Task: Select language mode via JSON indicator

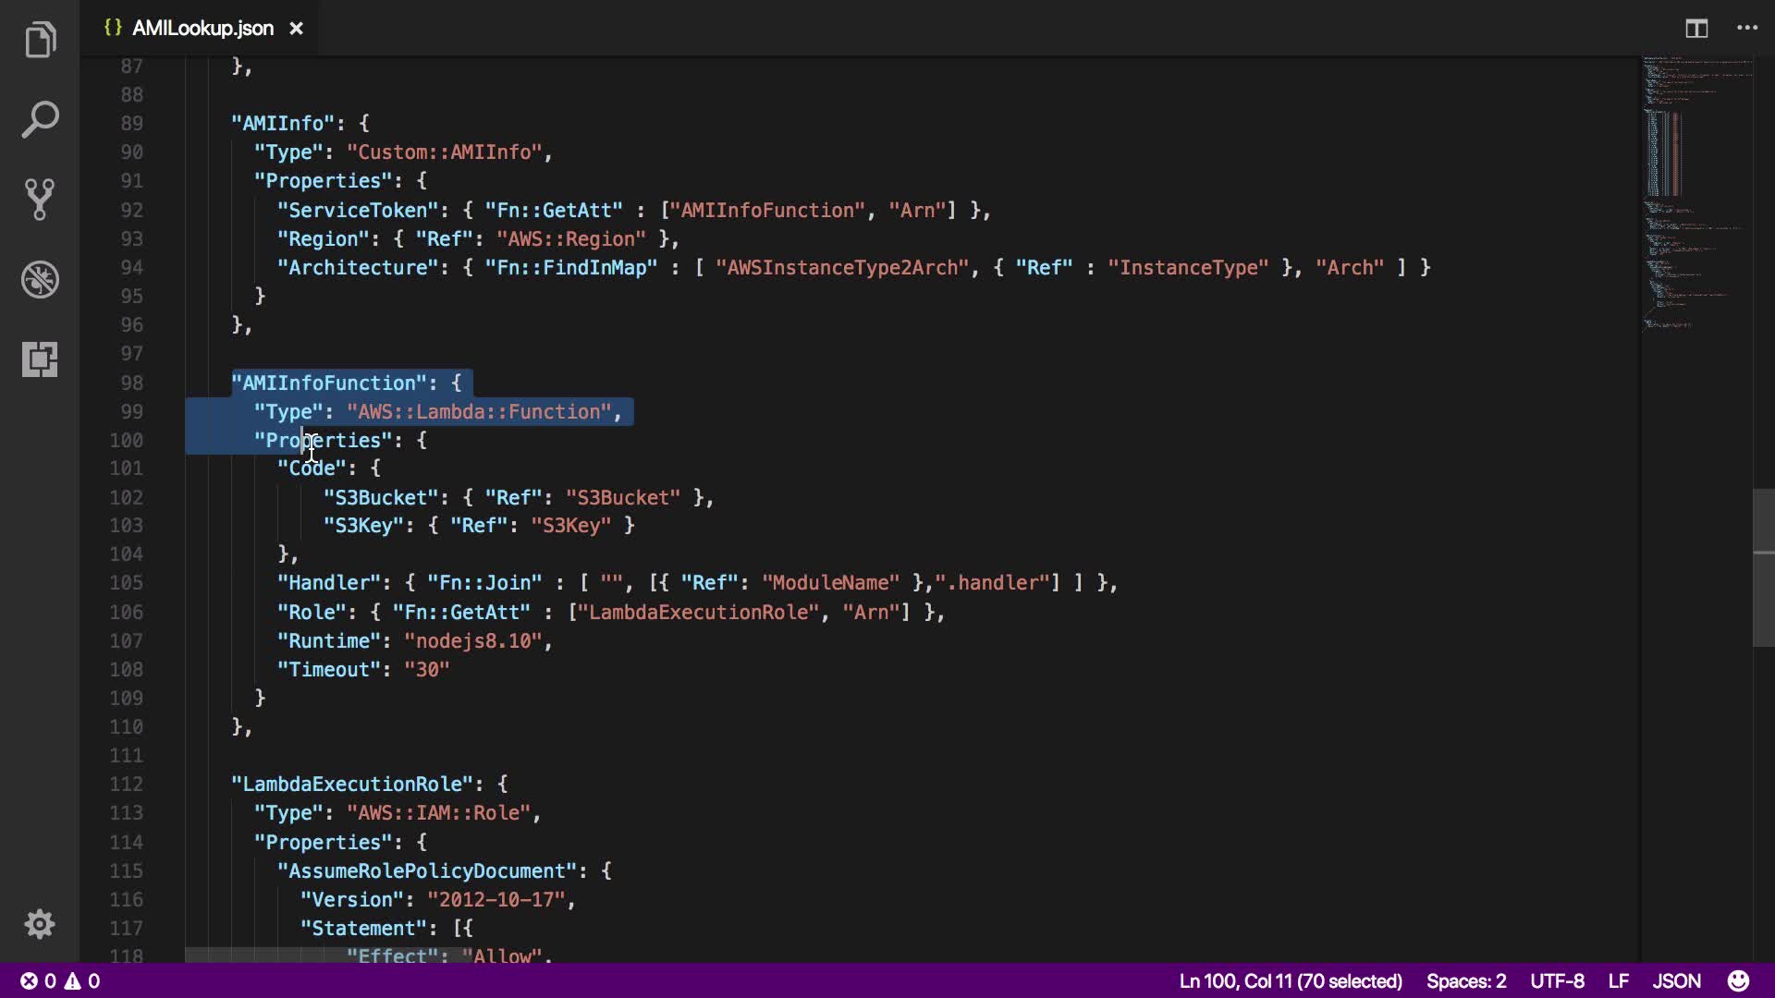Action: pos(1676,980)
